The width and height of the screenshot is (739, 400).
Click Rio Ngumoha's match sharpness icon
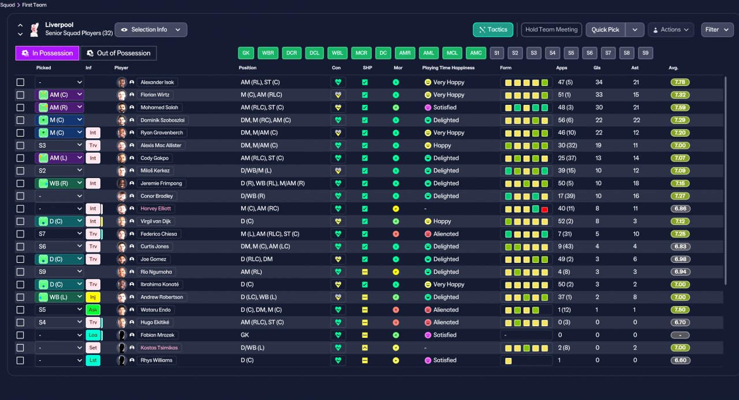point(365,272)
